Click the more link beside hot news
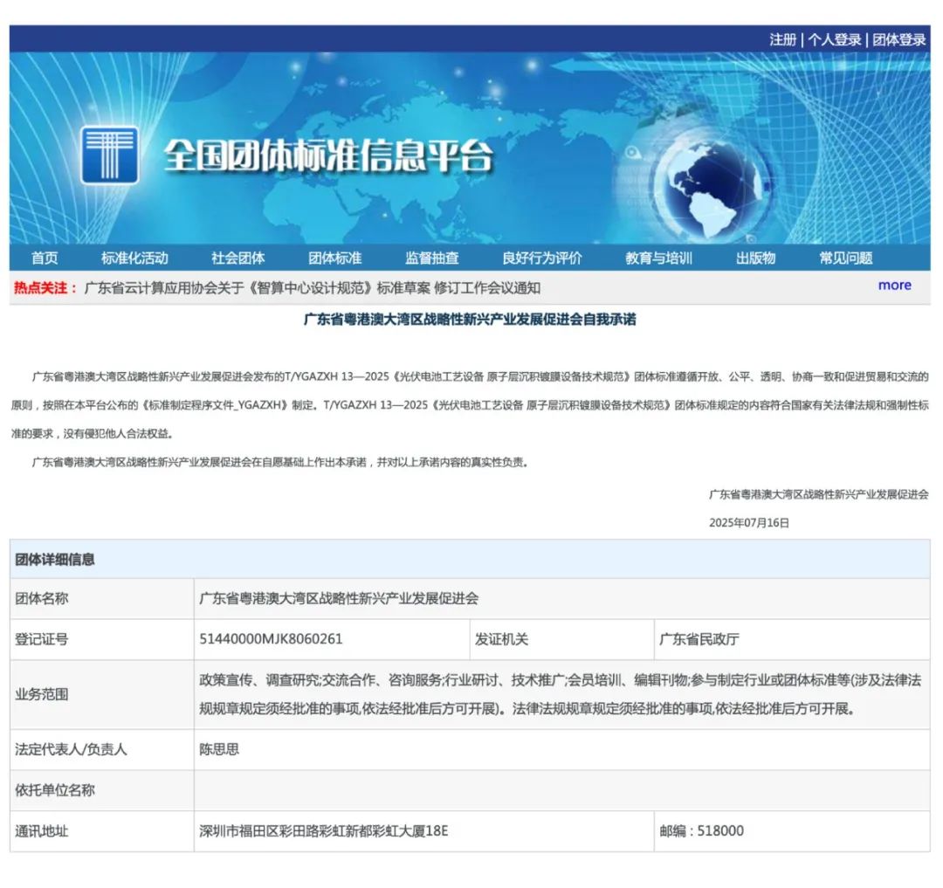This screenshot has height=888, width=943. (x=894, y=286)
